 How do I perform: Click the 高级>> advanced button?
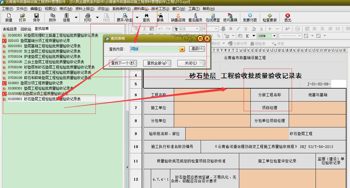pos(197,49)
